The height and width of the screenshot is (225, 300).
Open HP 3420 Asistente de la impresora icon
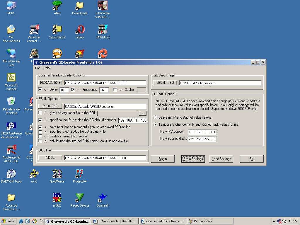coord(11,130)
